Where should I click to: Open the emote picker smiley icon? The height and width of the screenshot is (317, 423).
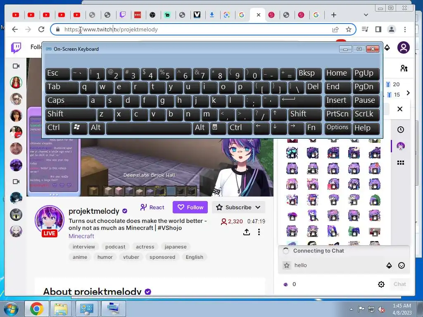click(402, 265)
